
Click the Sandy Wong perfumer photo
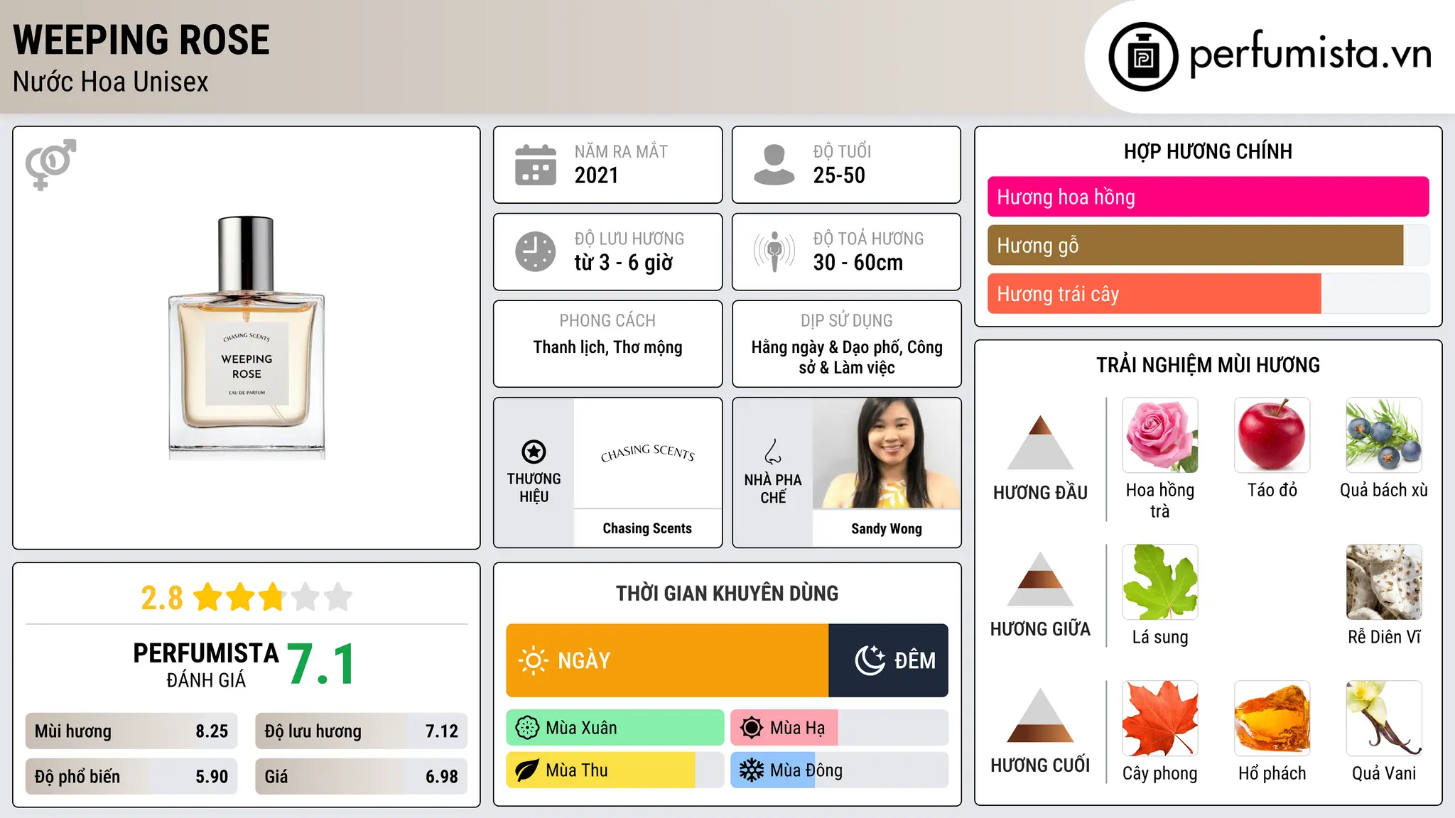click(x=887, y=453)
